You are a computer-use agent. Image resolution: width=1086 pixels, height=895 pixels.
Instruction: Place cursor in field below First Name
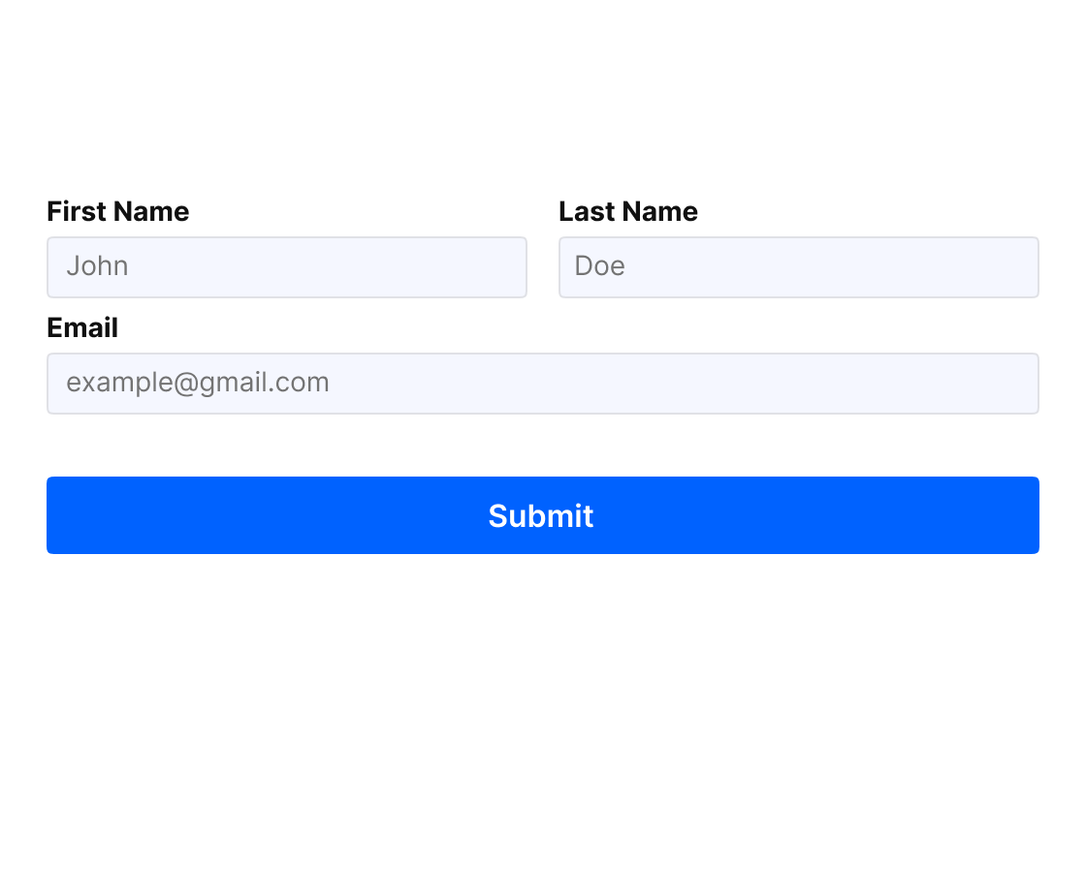click(287, 267)
